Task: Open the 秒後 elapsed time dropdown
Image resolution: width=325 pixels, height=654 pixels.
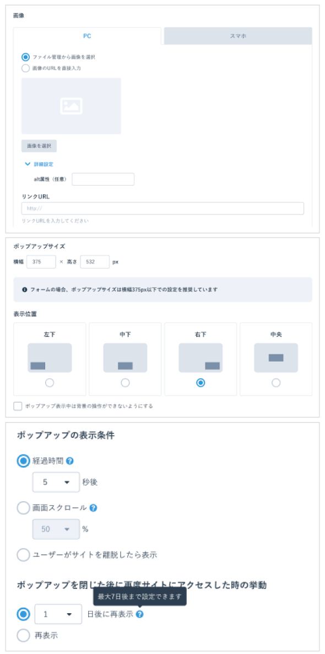Action: click(56, 482)
